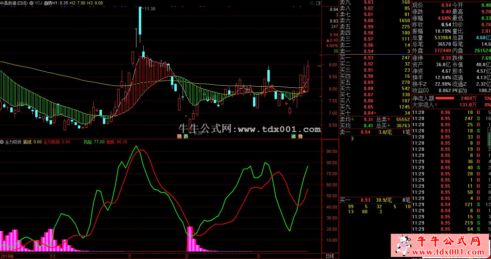Viewport: 491px width, 259px height.
Task: Click the 买一 8.93 30.9/笔 queue header
Action: (x=375, y=200)
